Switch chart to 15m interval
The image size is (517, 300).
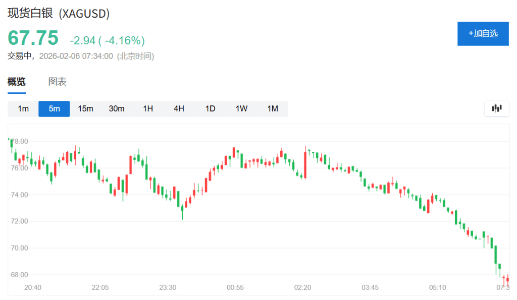pyautogui.click(x=85, y=109)
